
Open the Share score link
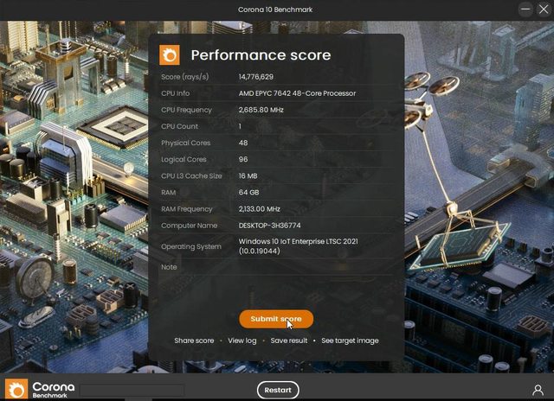coord(194,341)
